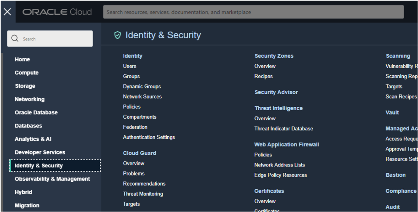
Task: Open Groups under Identity
Action: [131, 76]
